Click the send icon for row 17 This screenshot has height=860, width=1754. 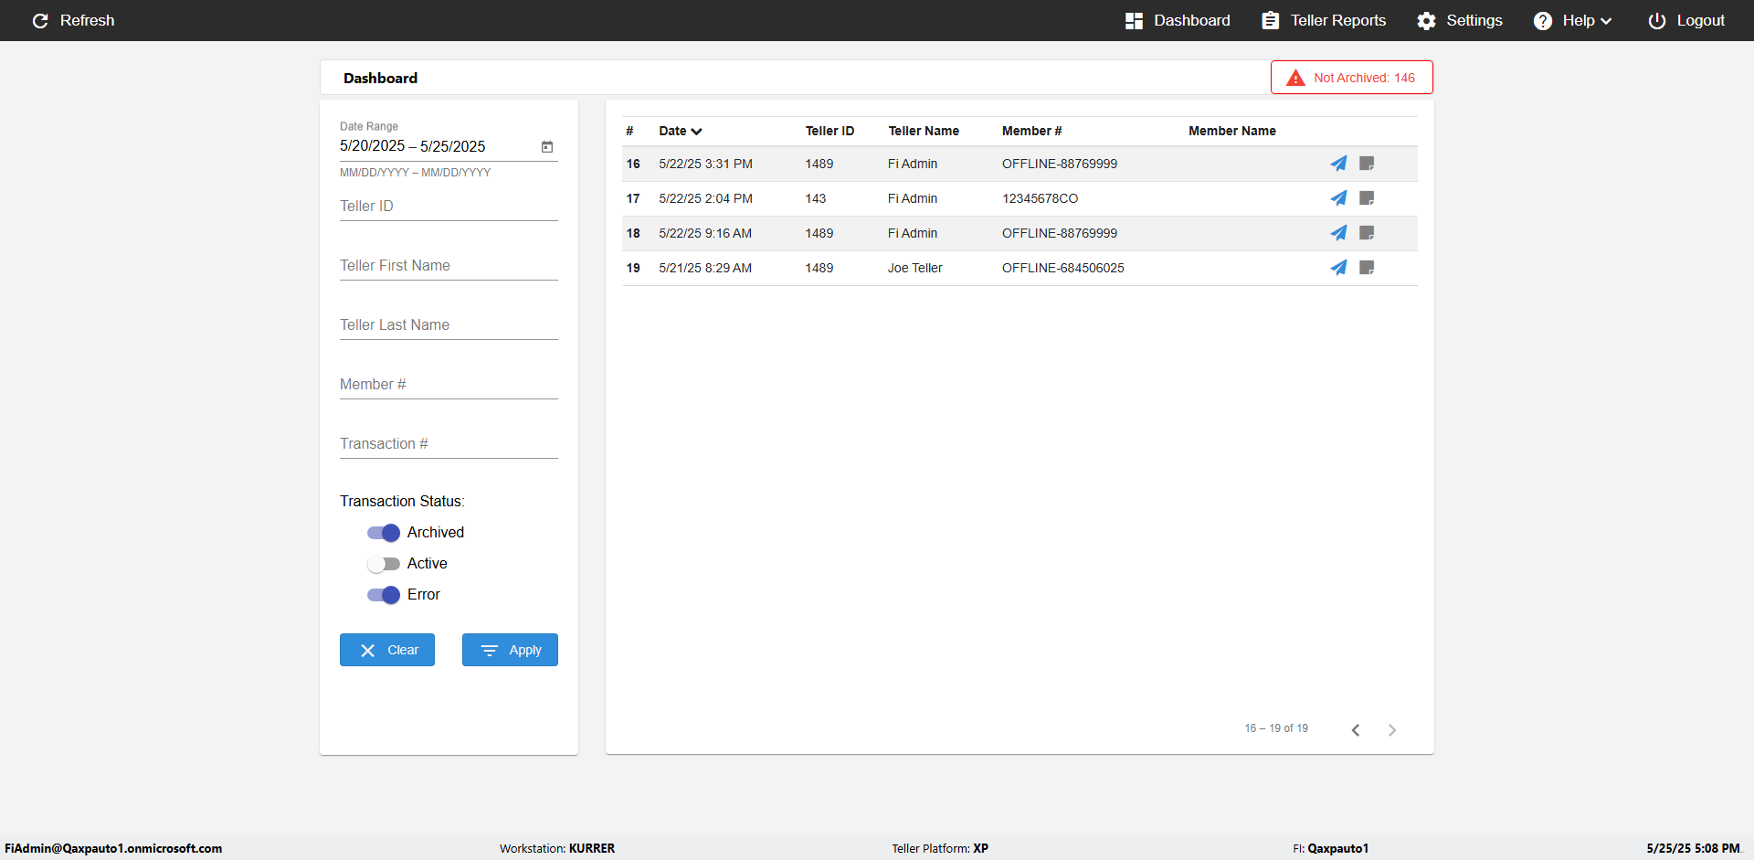pos(1338,198)
